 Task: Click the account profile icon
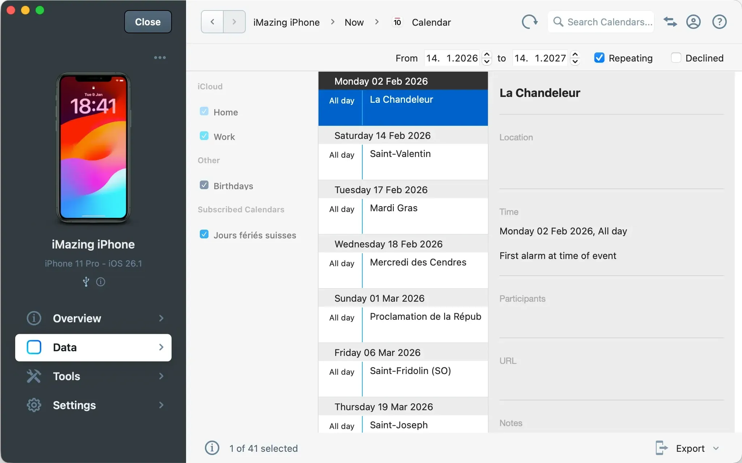click(x=693, y=22)
